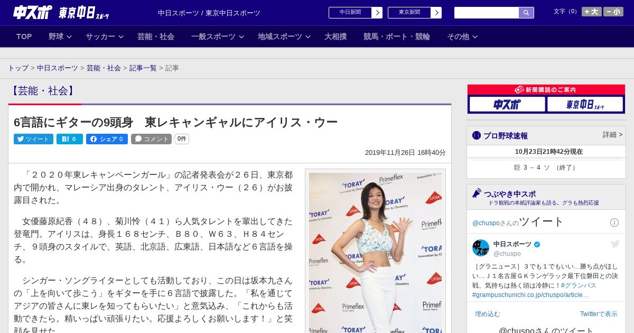Open the 東京新聞 link button
The image size is (634, 333).
pyautogui.click(x=409, y=13)
